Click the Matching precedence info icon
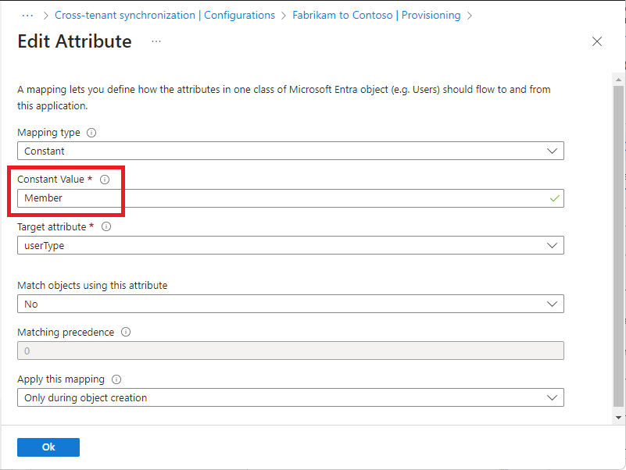626x470 pixels. coord(126,332)
